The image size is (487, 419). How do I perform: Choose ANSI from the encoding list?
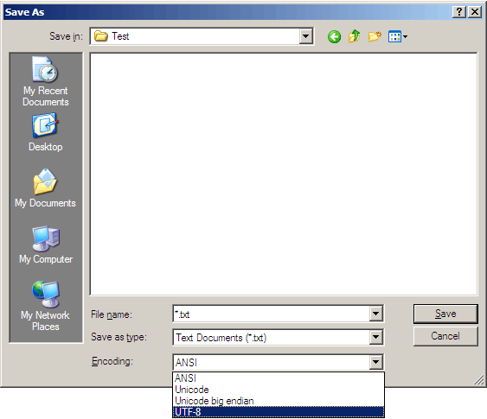pyautogui.click(x=279, y=378)
